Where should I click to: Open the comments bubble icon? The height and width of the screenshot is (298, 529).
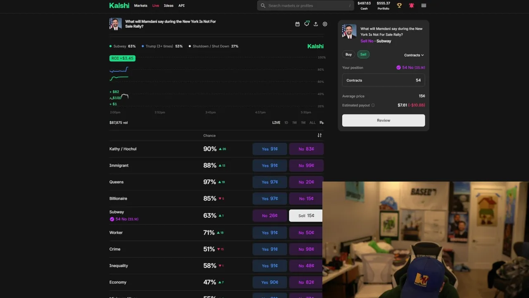click(307, 24)
